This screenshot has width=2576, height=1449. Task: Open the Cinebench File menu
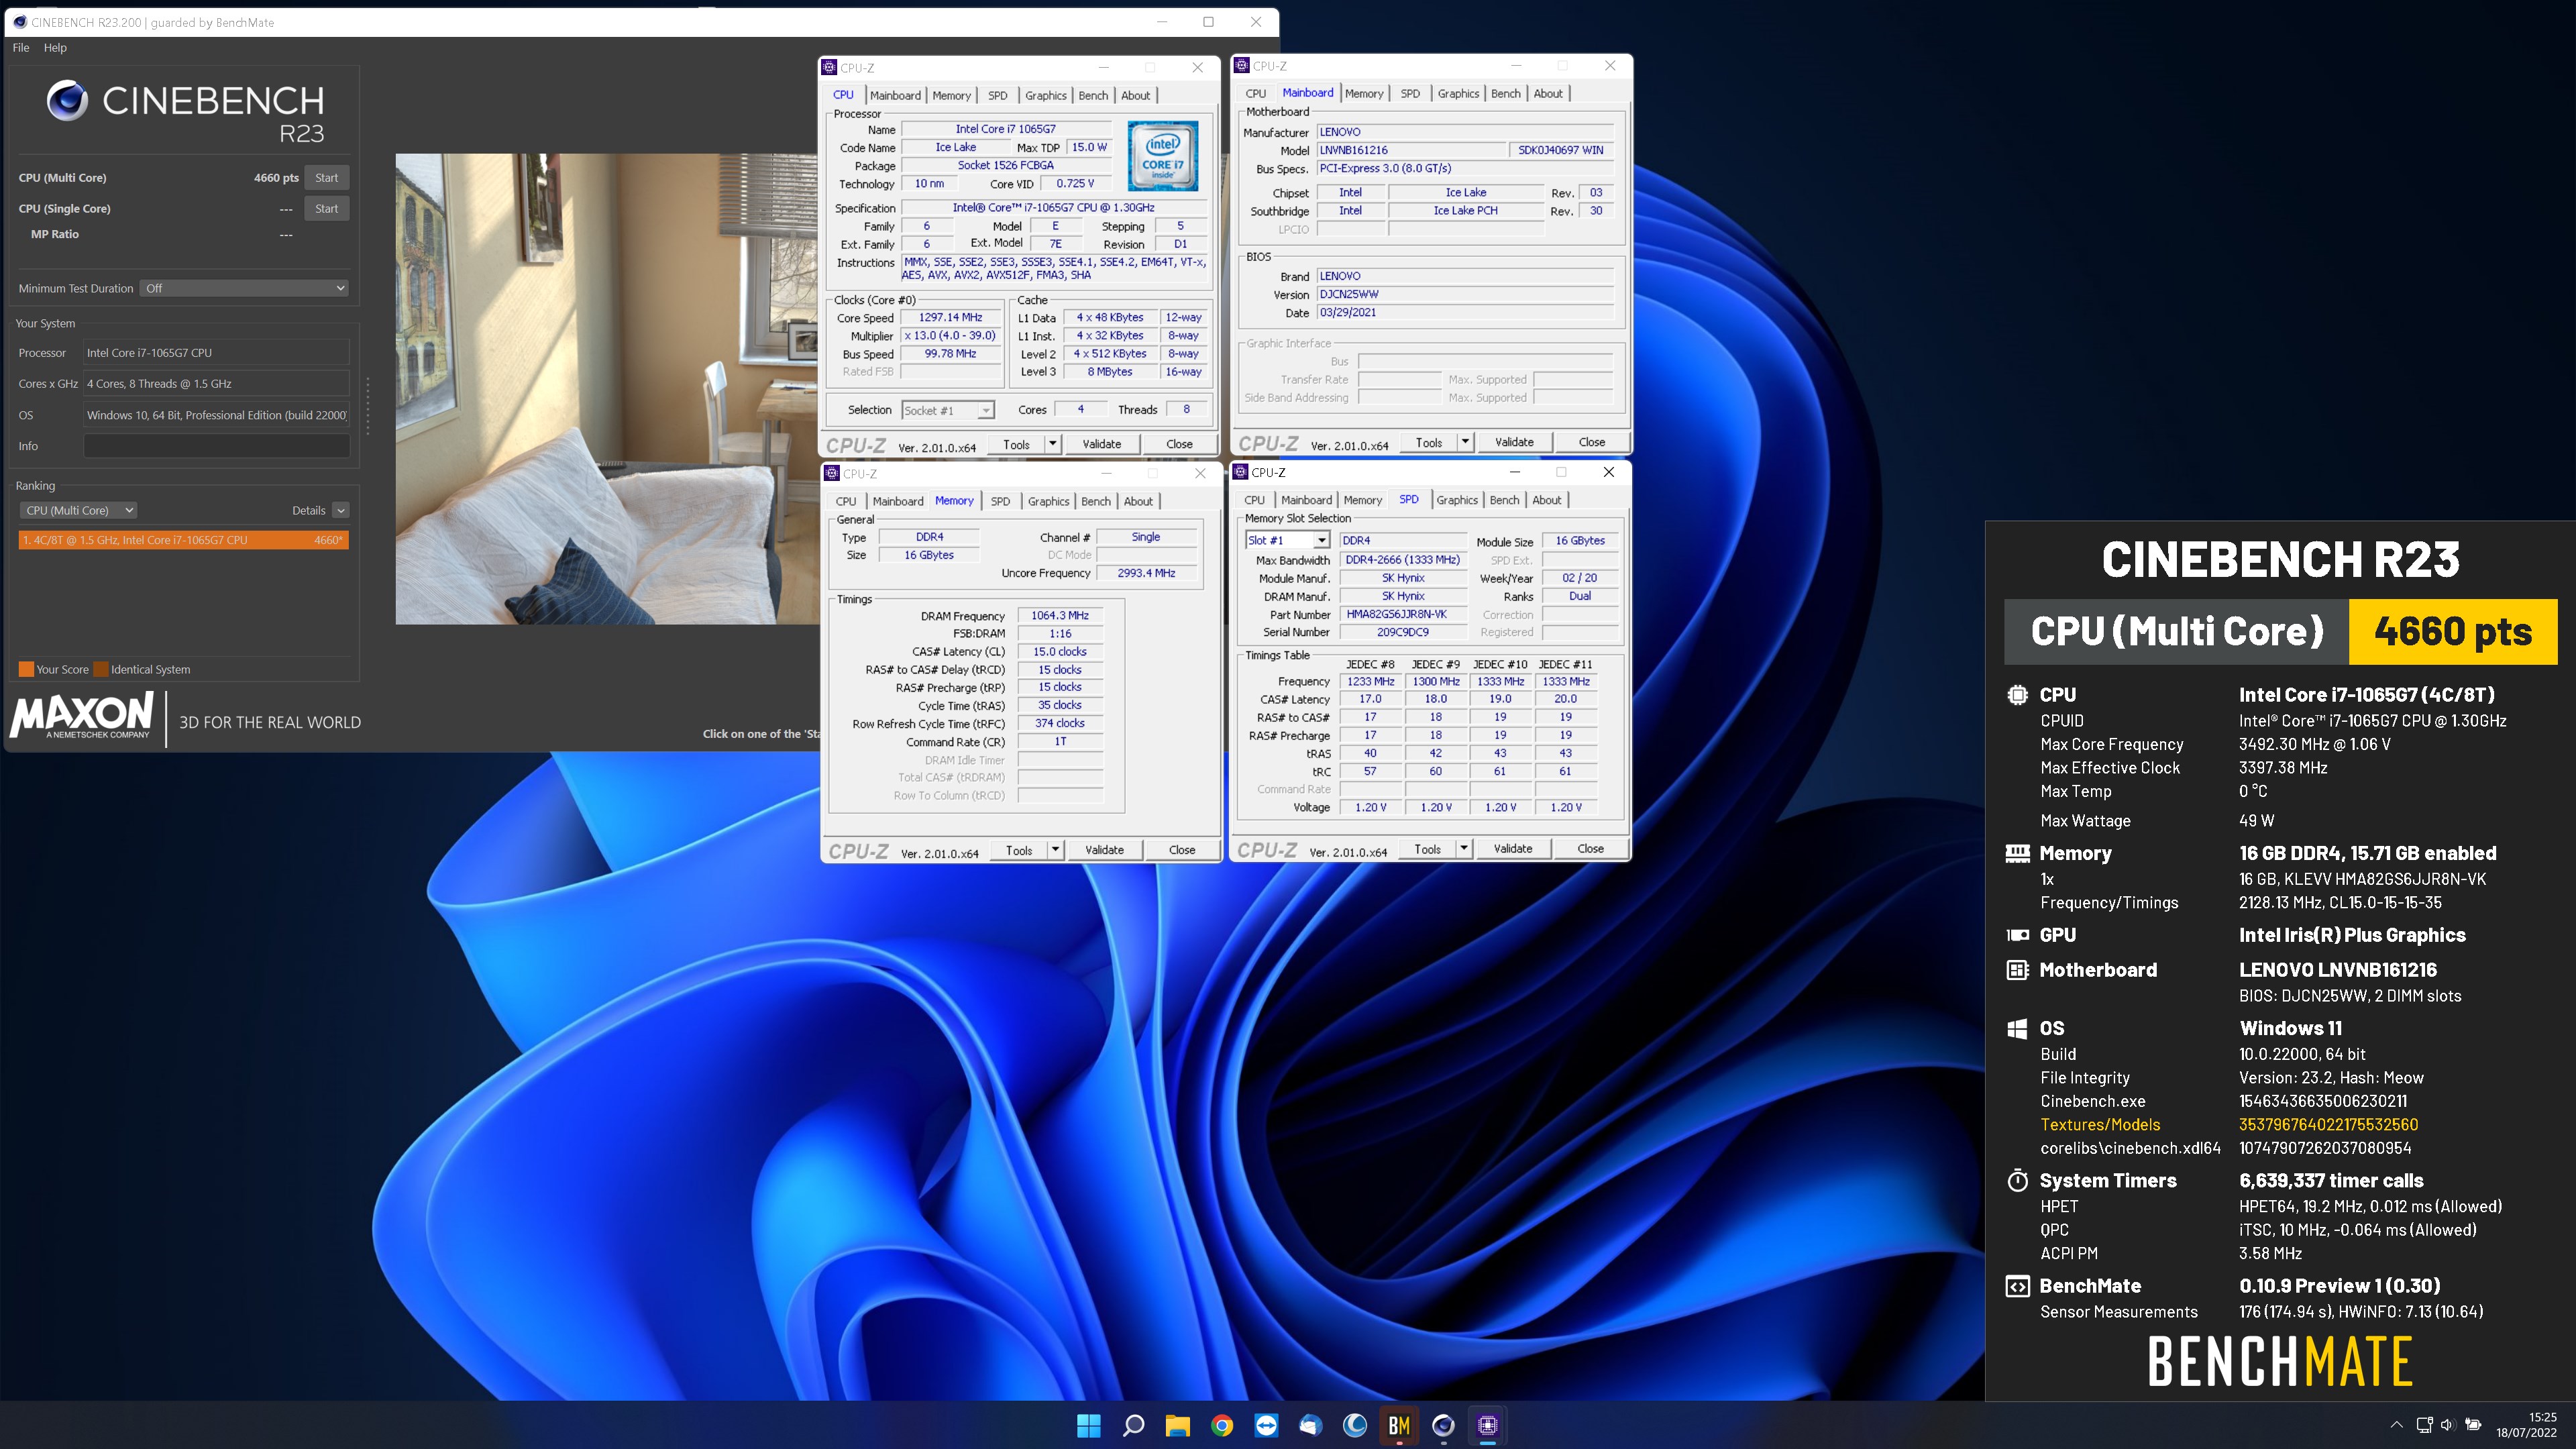click(x=21, y=47)
